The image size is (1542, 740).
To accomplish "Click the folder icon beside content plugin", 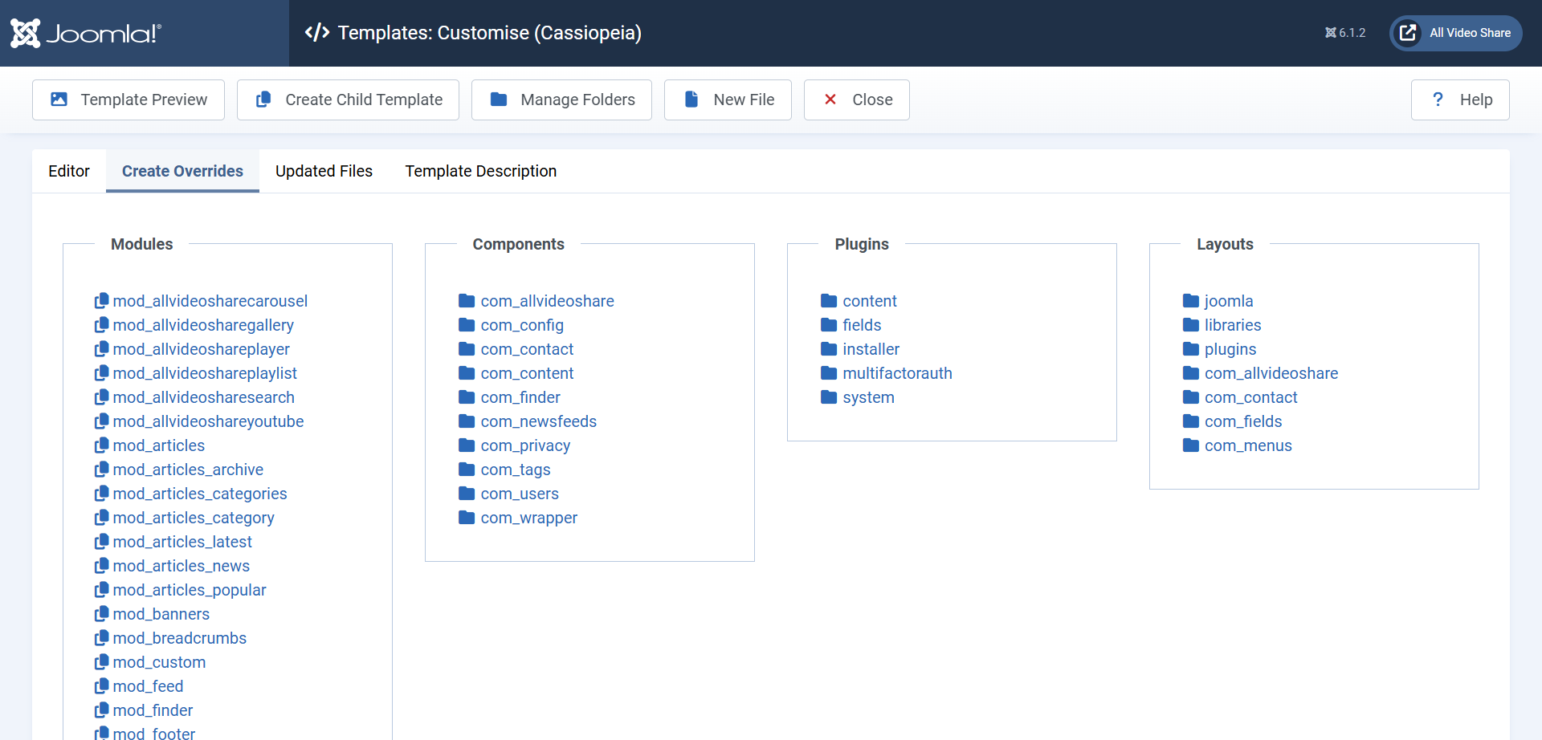I will click(x=829, y=301).
